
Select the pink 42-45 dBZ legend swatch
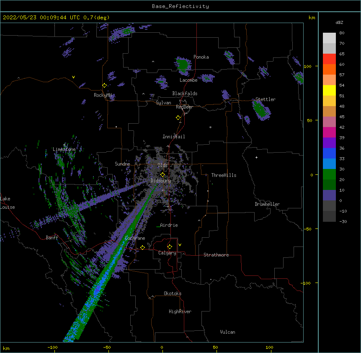[329, 122]
